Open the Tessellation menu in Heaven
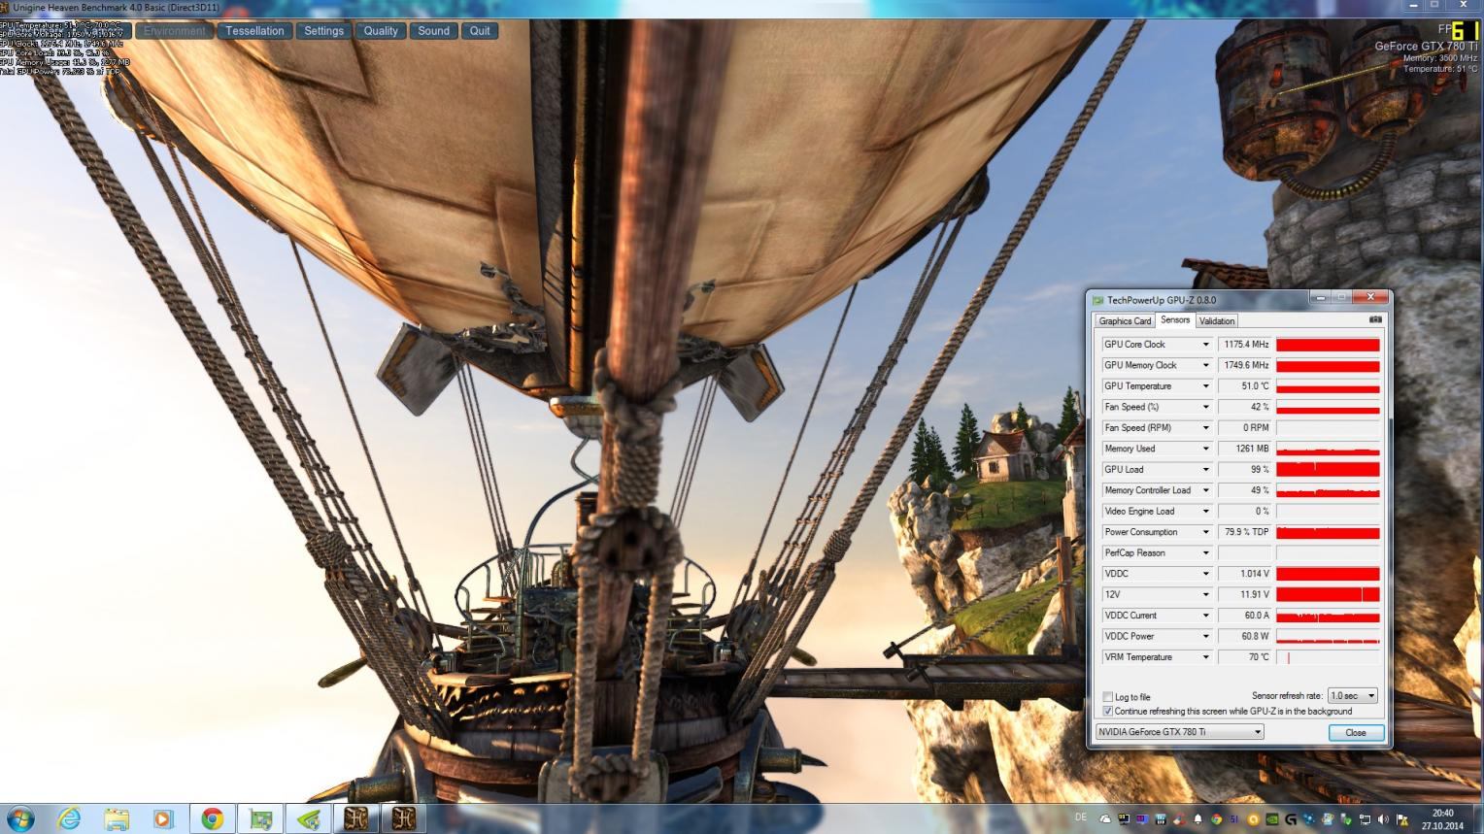This screenshot has width=1484, height=834. (254, 31)
